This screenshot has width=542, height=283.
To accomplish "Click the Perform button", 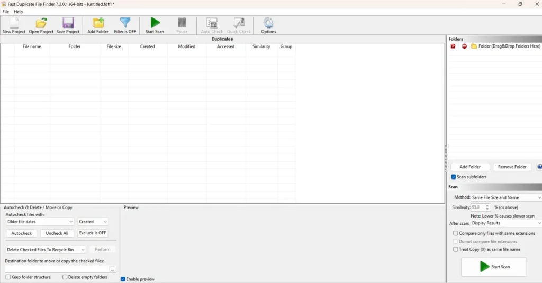I will [x=103, y=249].
